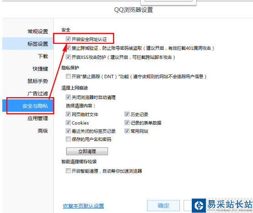Uncheck 常用网站 checkbox
This screenshot has height=213, width=253.
[127, 131]
